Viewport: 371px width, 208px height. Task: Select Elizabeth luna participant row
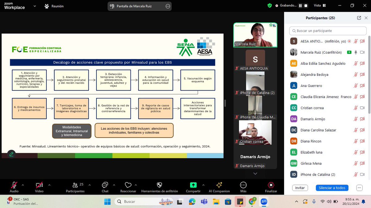[x=327, y=152]
